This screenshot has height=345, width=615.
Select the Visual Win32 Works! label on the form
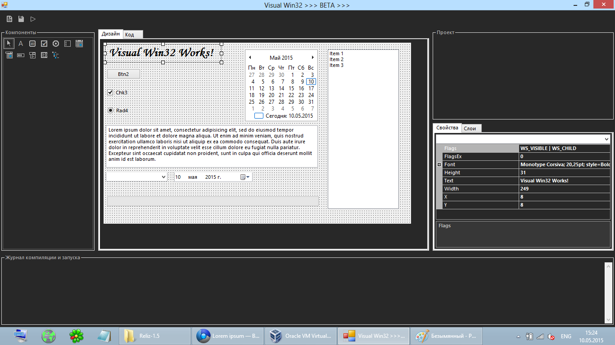(x=162, y=53)
